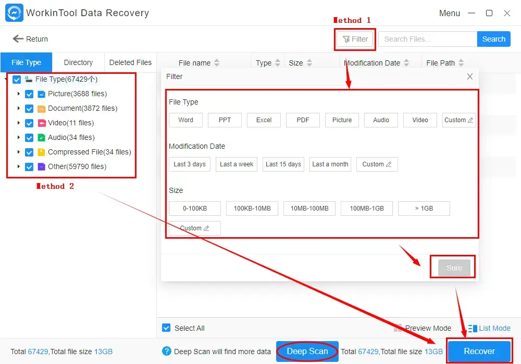This screenshot has width=521, height=364.
Task: Select the > 1GB size filter
Action: pos(424,209)
